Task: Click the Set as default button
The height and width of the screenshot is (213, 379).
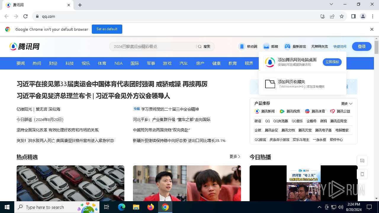Action: click(x=107, y=29)
